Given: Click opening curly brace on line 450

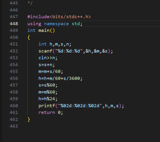Looking at the screenshot, I should click(x=29, y=37).
